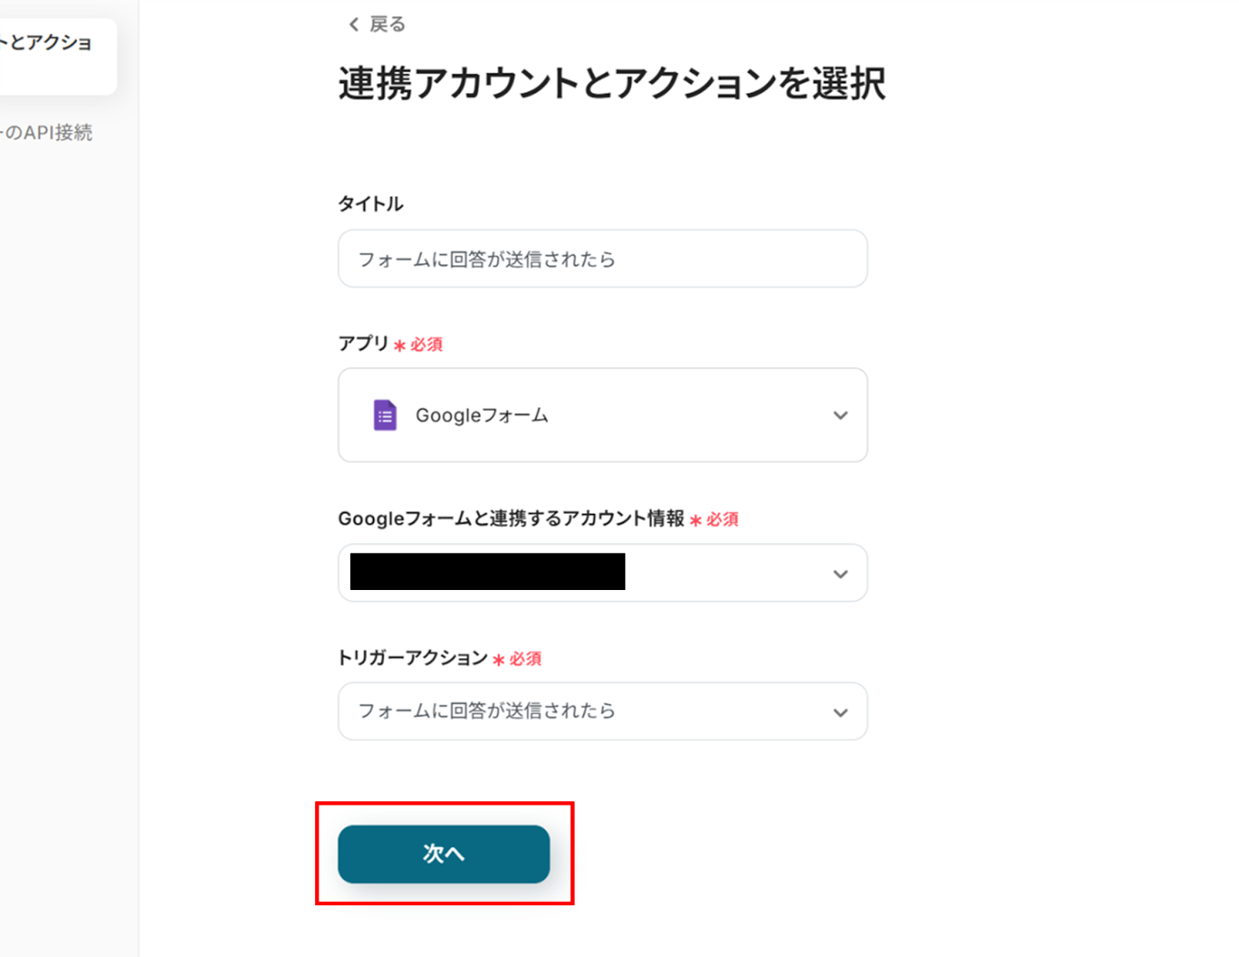Click the 必須 marker beside アプリ
The height and width of the screenshot is (957, 1239).
(x=426, y=345)
